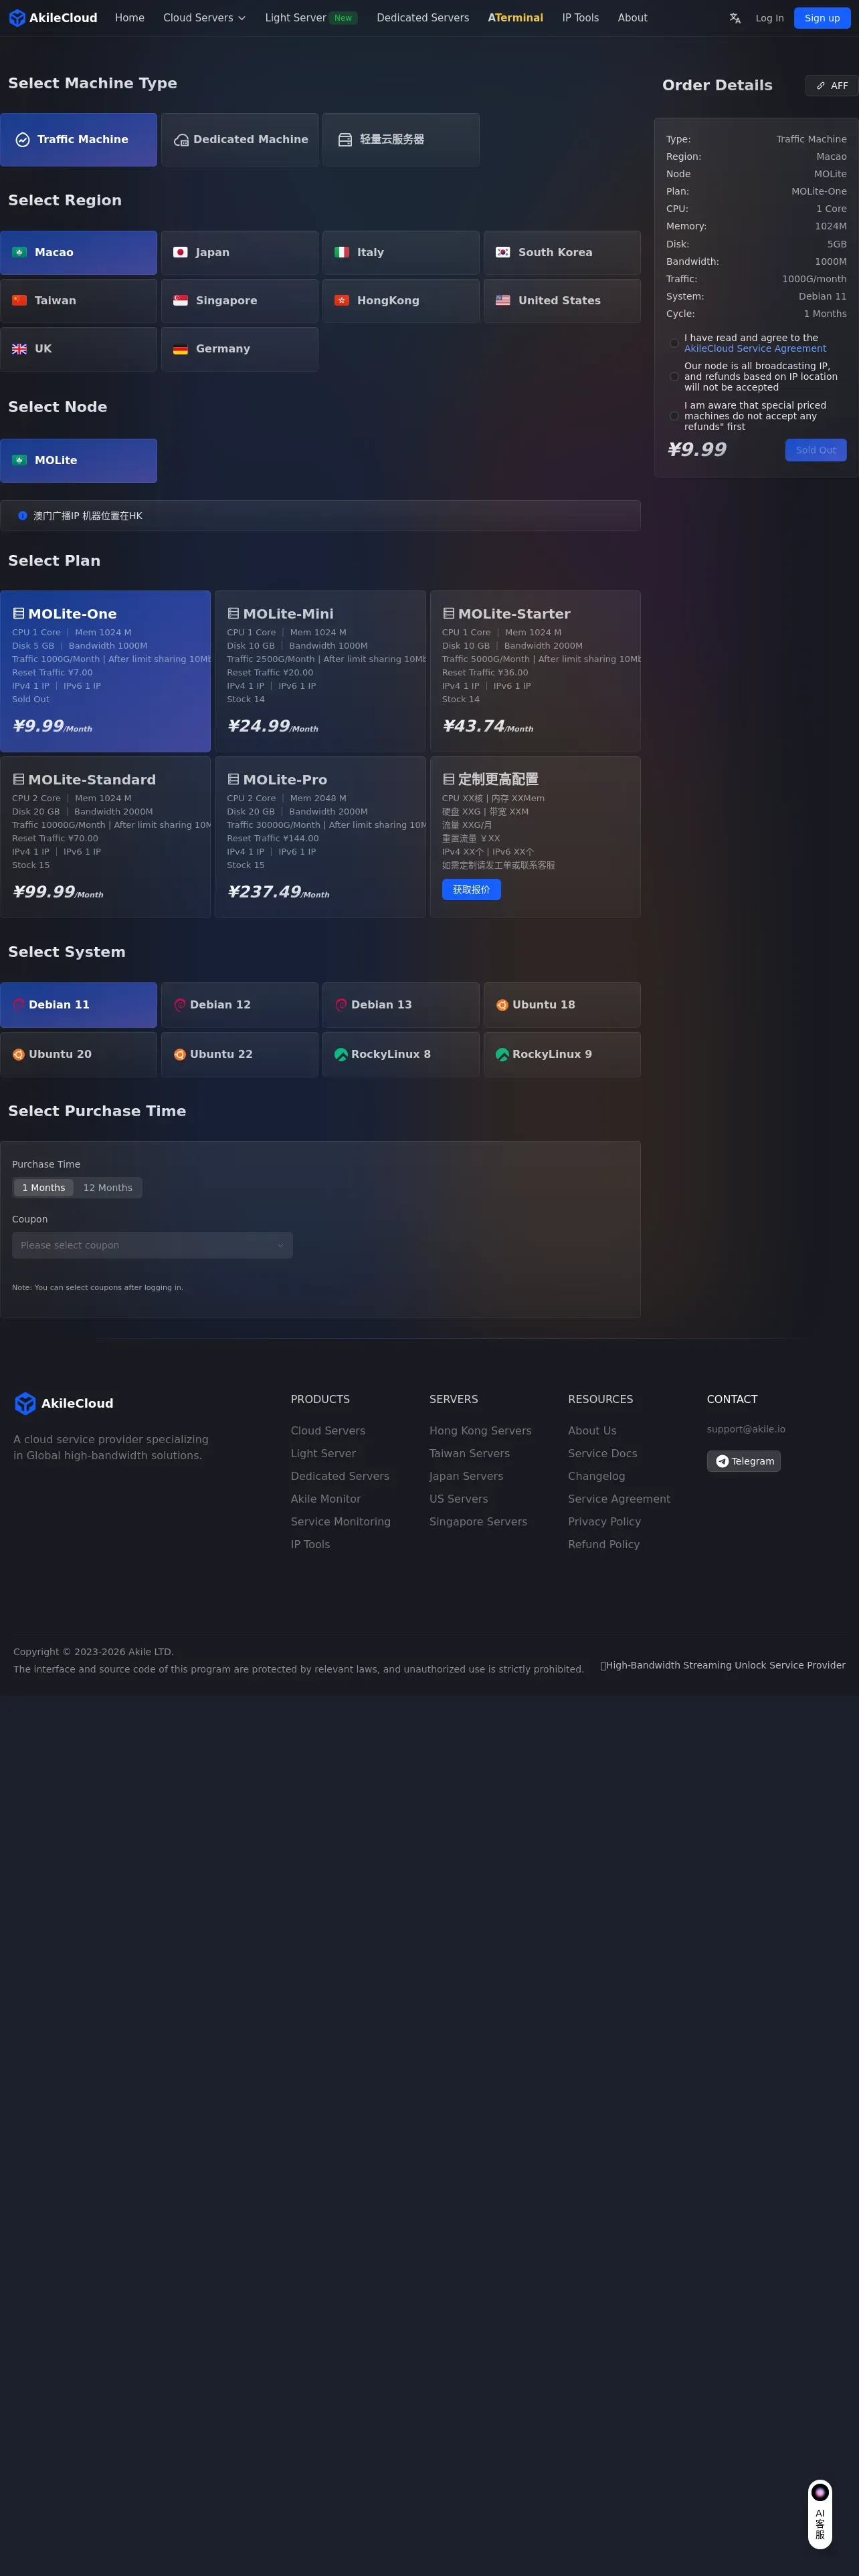Open the language translate icon
859x2576 pixels.
tap(735, 18)
